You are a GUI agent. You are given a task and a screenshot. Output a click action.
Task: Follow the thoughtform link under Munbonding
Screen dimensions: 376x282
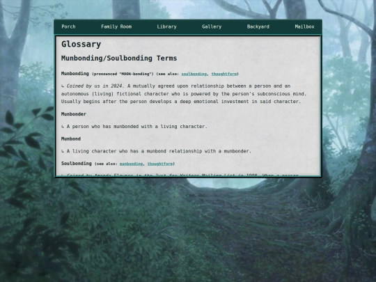click(224, 74)
